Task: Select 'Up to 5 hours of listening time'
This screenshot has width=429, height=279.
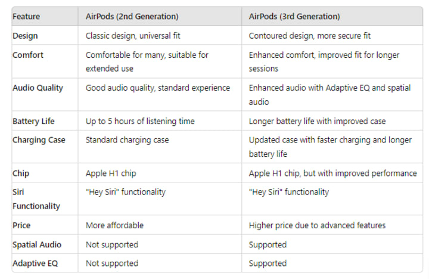Action: point(140,121)
